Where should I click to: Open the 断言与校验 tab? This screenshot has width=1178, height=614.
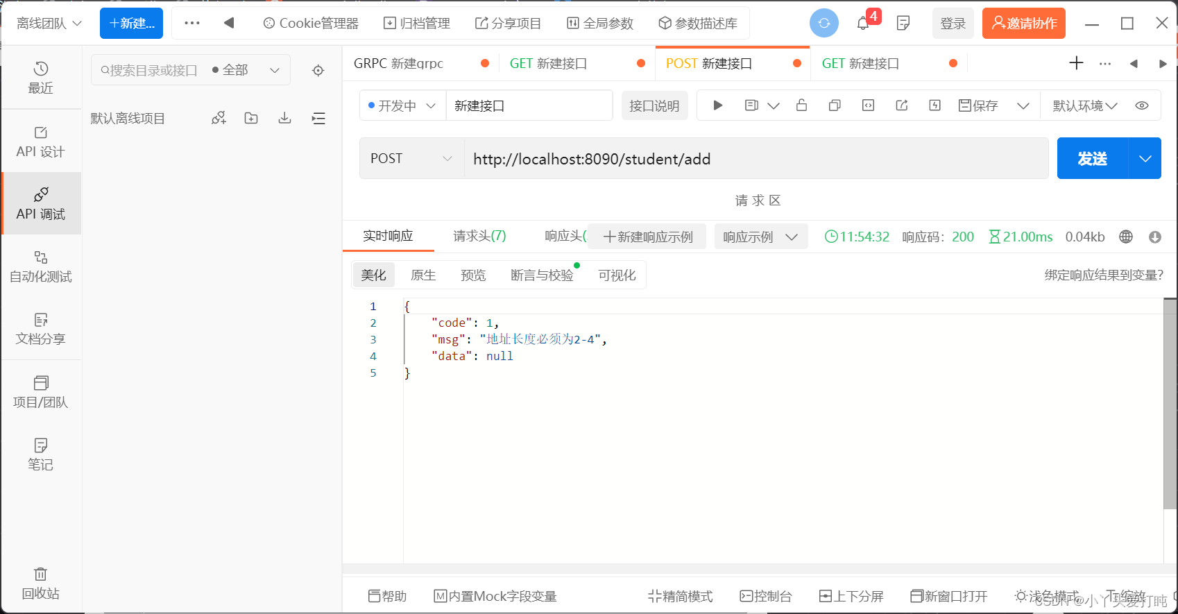pyautogui.click(x=542, y=275)
